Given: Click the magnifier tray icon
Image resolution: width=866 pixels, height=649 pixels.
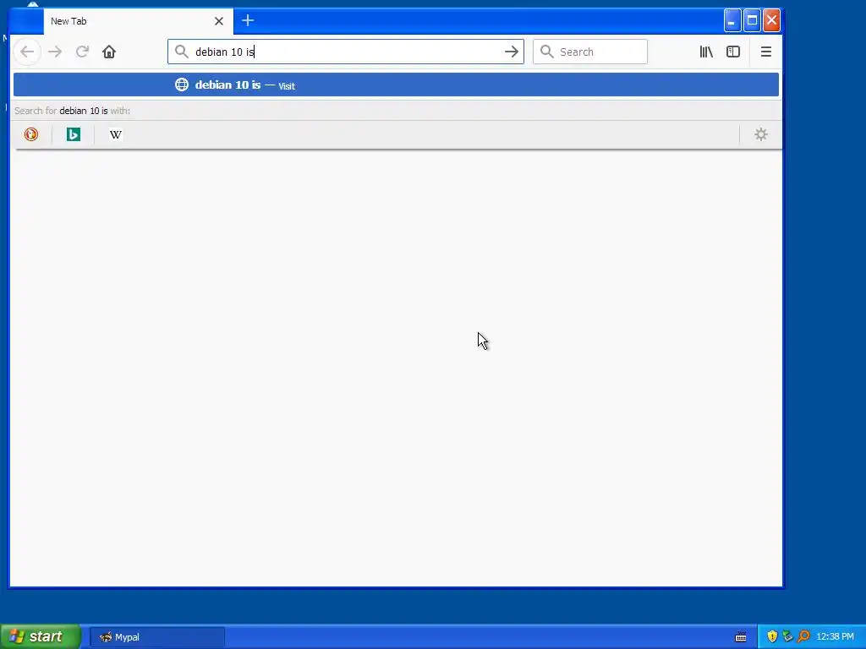Looking at the screenshot, I should (x=803, y=636).
